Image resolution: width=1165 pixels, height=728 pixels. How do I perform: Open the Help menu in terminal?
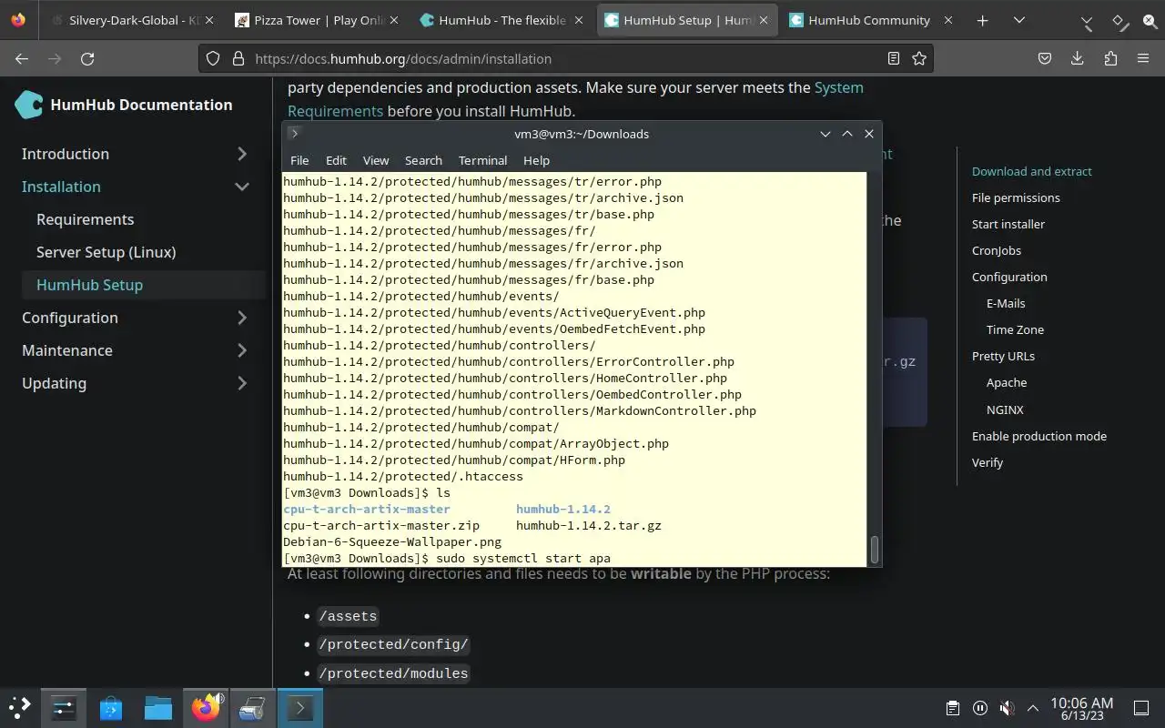tap(536, 160)
